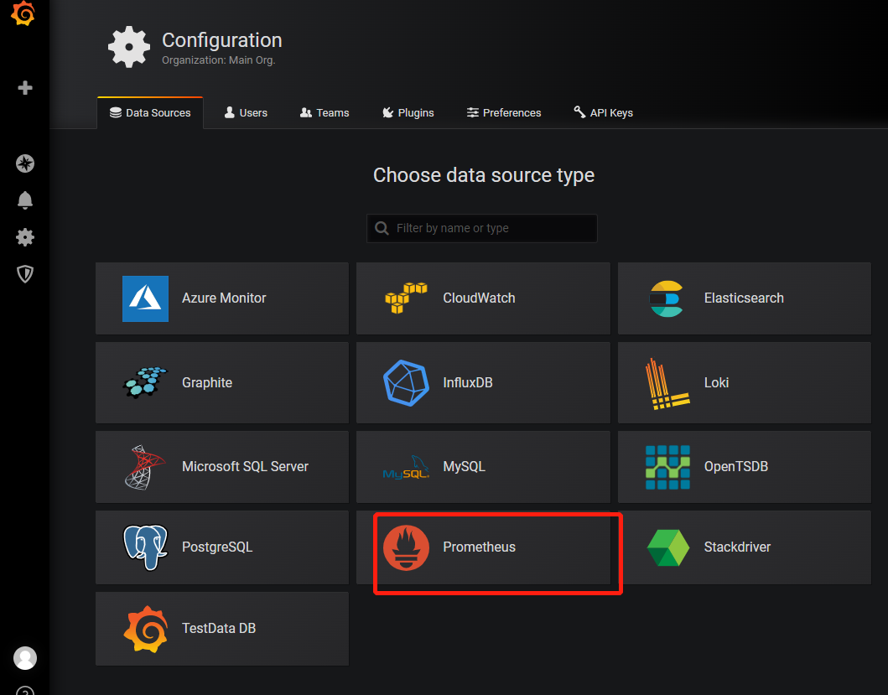Image resolution: width=888 pixels, height=695 pixels.
Task: Pick the PostgreSQL data source label
Action: [217, 547]
